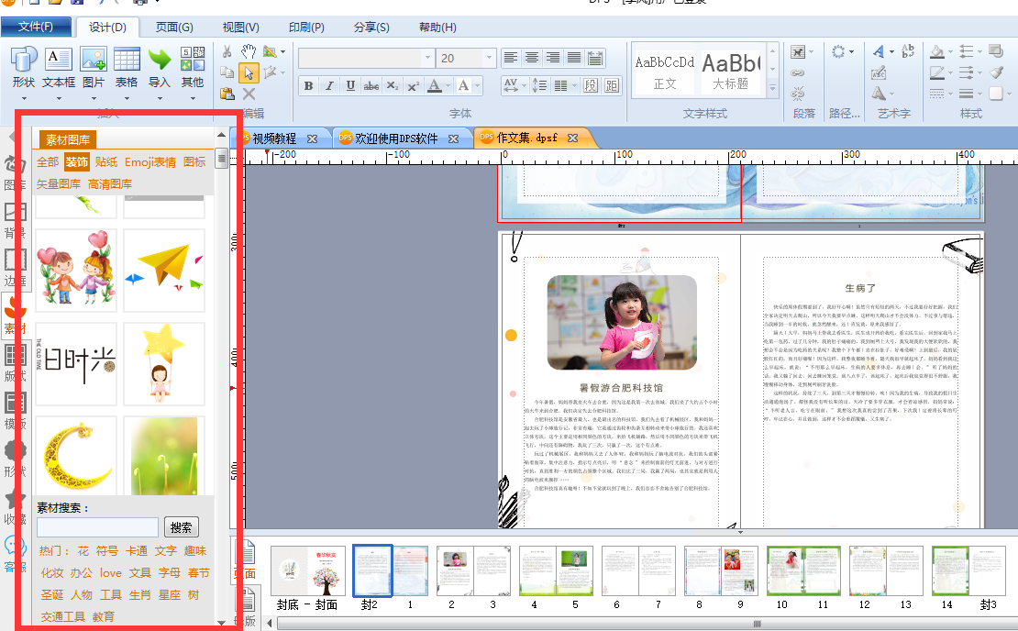Screen dimensions: 1018x631
Task: Click the paste clipboard icon
Action: [x=227, y=94]
